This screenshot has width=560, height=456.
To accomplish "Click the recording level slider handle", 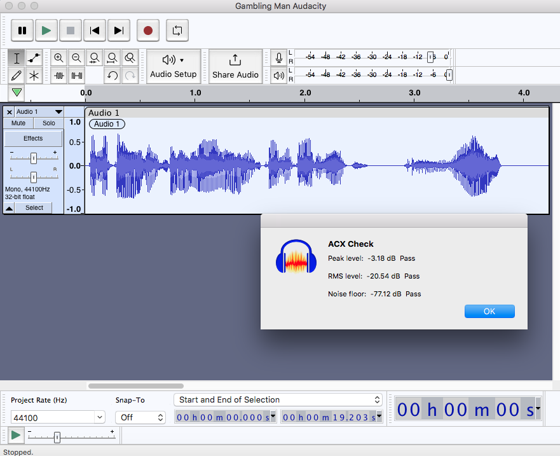I will pyautogui.click(x=430, y=57).
